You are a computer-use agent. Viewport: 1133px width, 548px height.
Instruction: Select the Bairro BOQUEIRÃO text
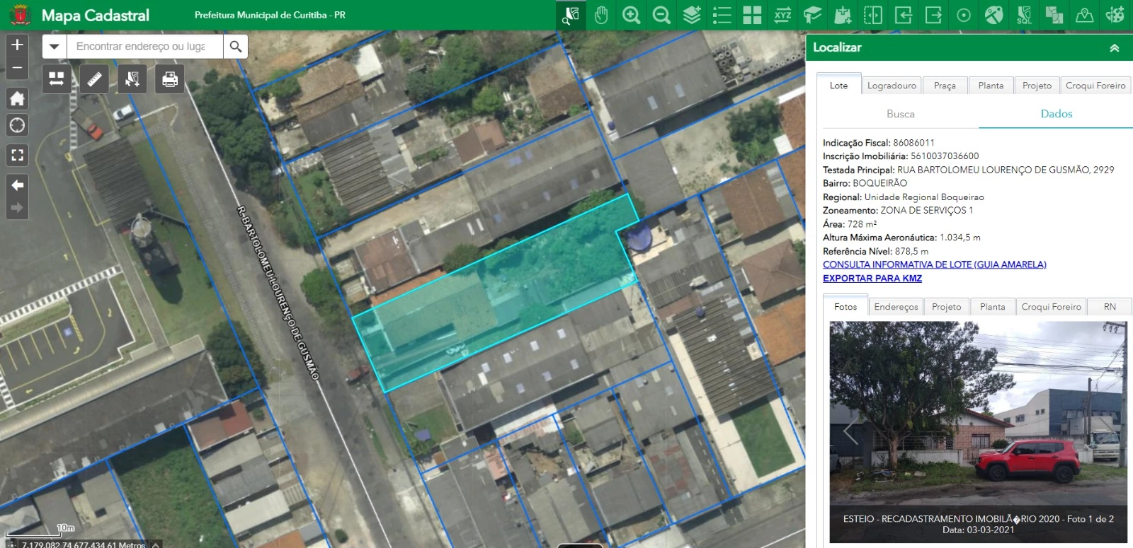pyautogui.click(x=865, y=183)
